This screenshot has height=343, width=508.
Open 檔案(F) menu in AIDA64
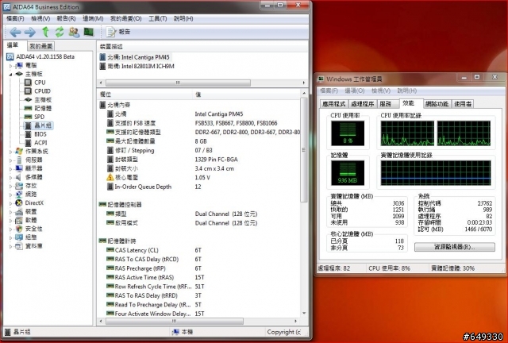(x=16, y=18)
